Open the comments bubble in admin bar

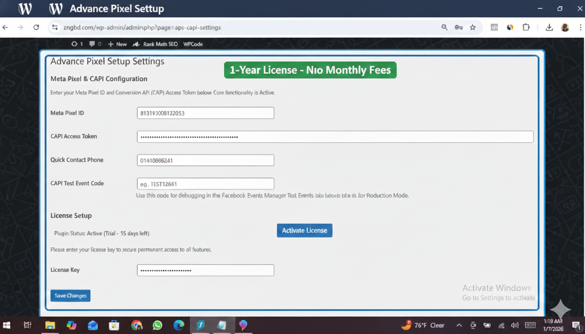tap(95, 44)
